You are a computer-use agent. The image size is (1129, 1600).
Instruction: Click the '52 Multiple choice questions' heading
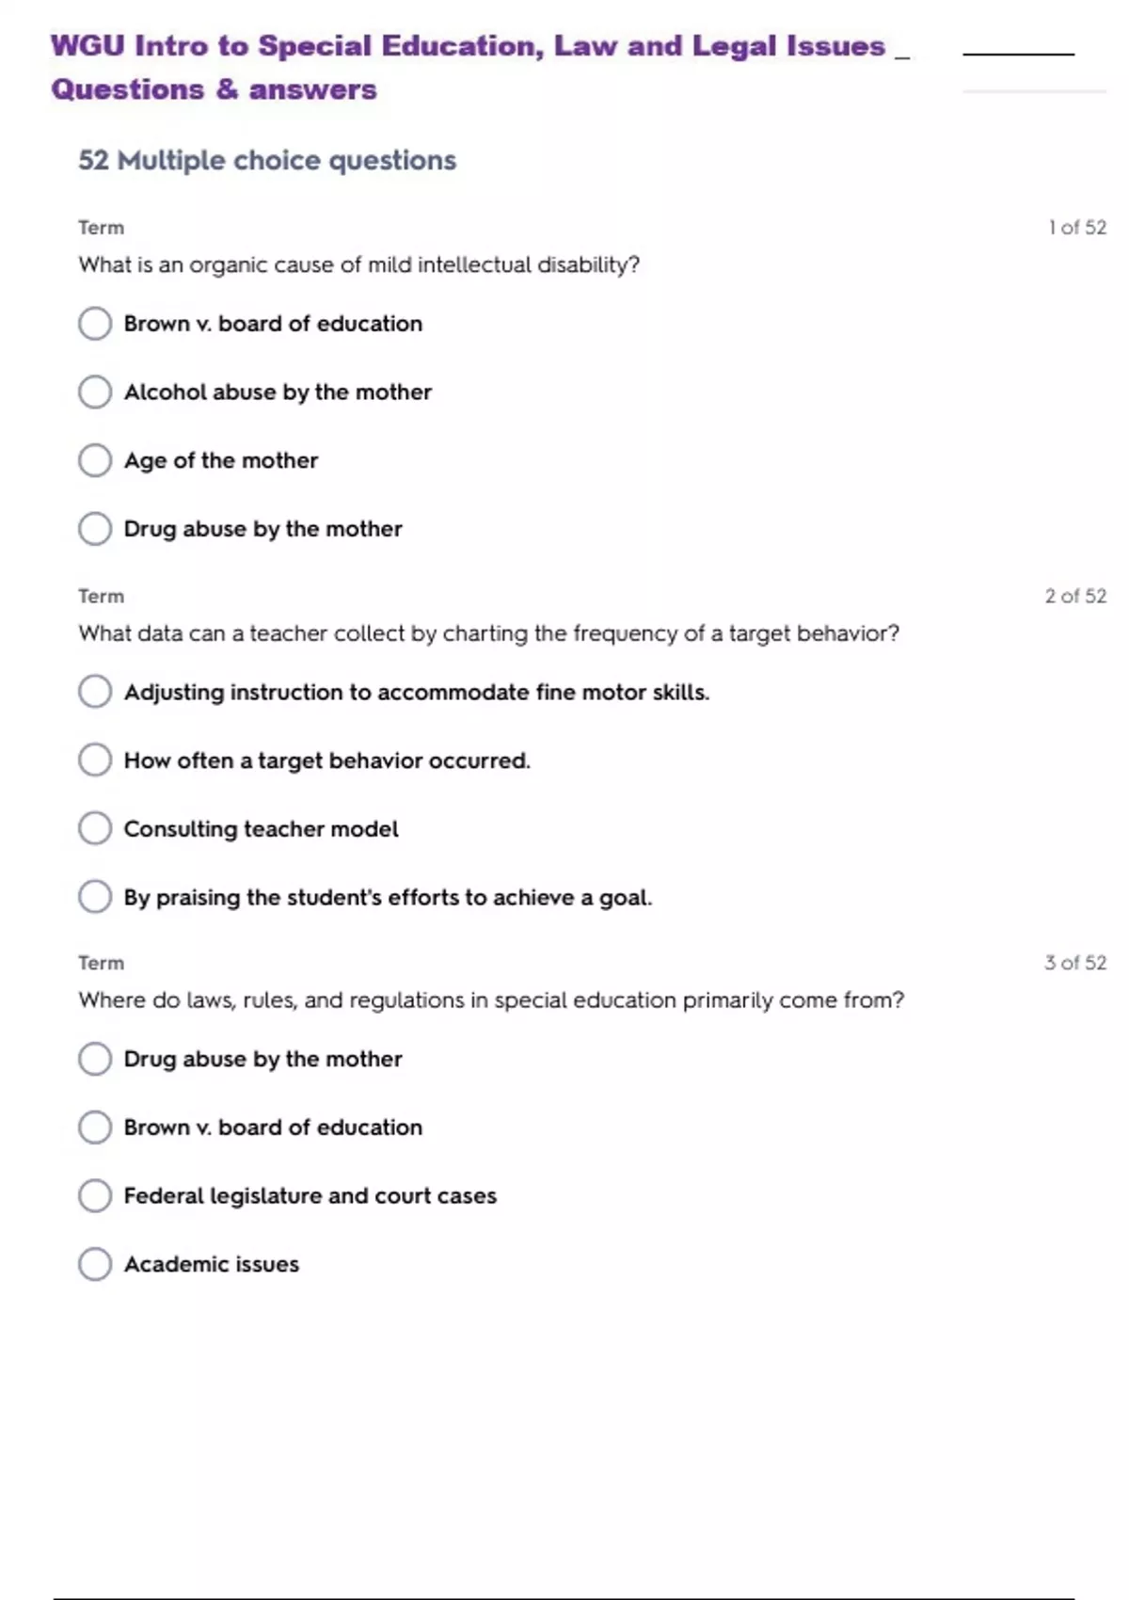tap(267, 161)
